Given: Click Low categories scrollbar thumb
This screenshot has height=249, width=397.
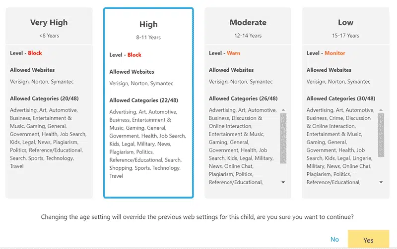Looking at the screenshot, I should tap(381, 139).
